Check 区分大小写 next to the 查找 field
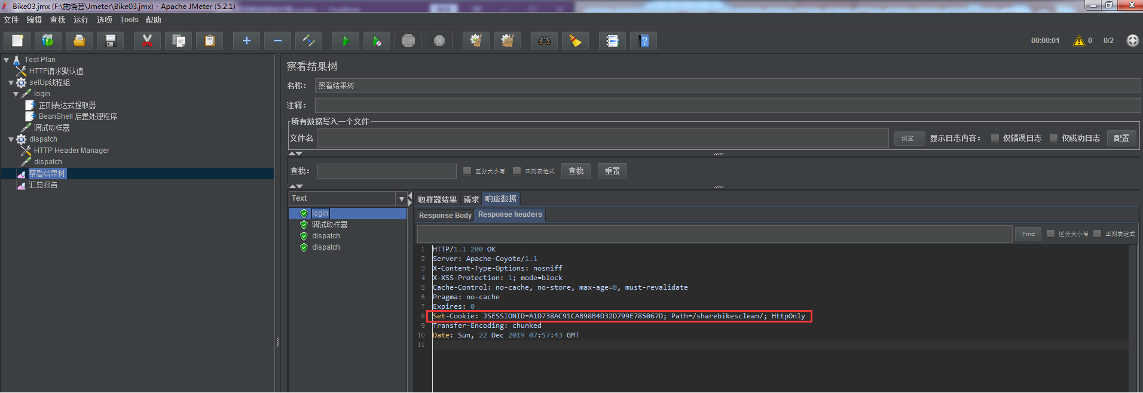Image resolution: width=1143 pixels, height=393 pixels. [467, 171]
